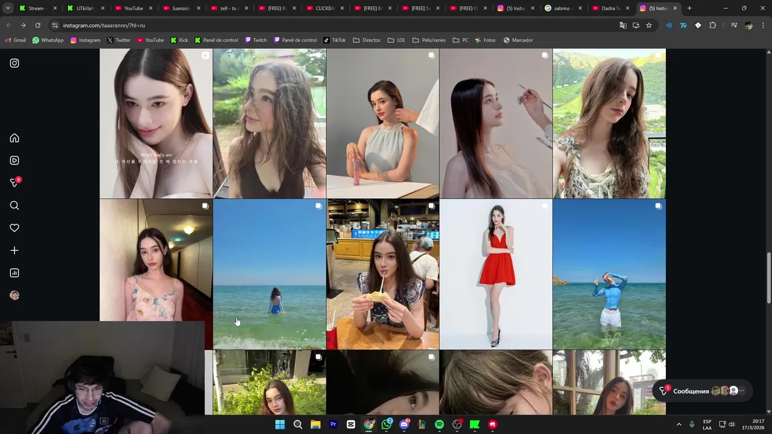The image size is (772, 434).
Task: Open the dashboard chart icon in sidebar
Action: tap(14, 273)
